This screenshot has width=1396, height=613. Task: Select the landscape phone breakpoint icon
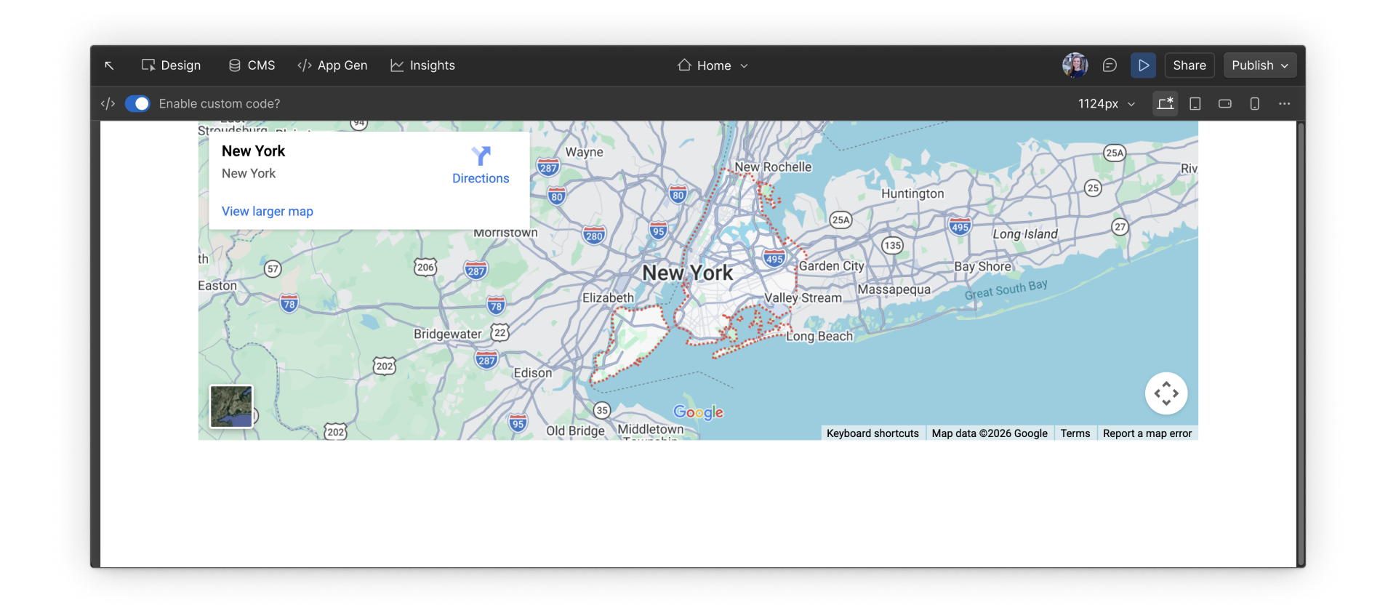(1224, 104)
